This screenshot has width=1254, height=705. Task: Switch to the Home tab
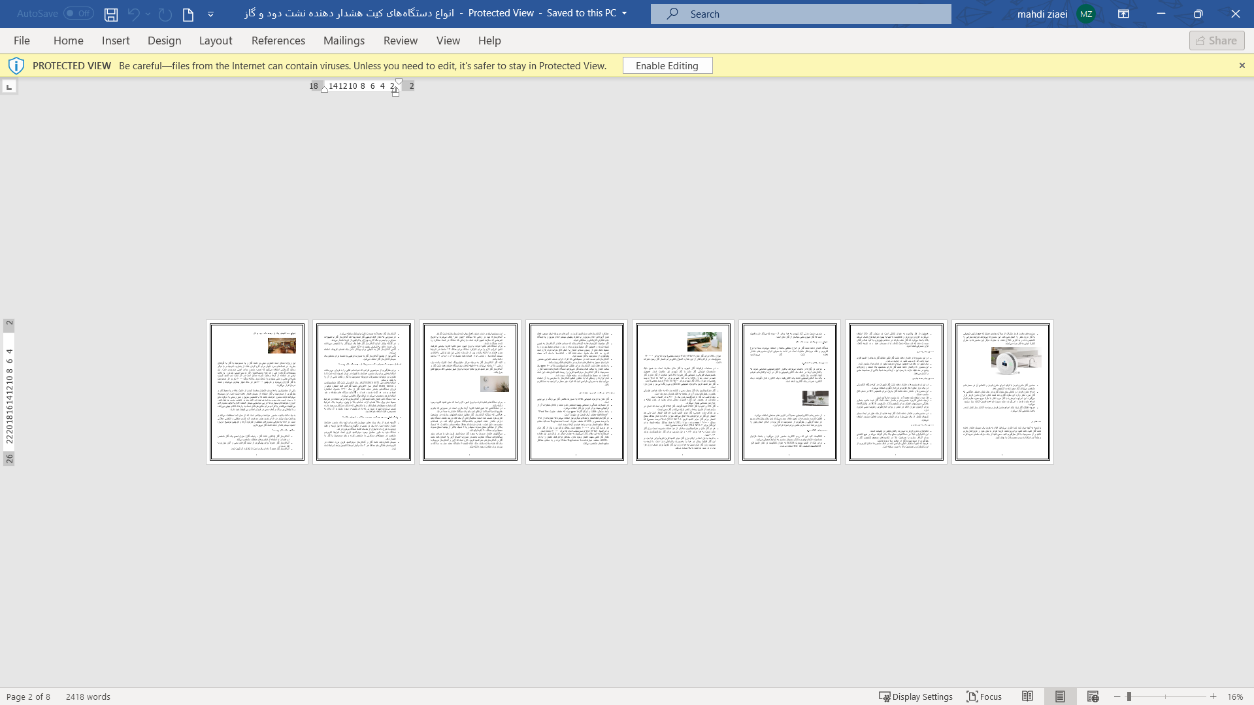point(69,41)
